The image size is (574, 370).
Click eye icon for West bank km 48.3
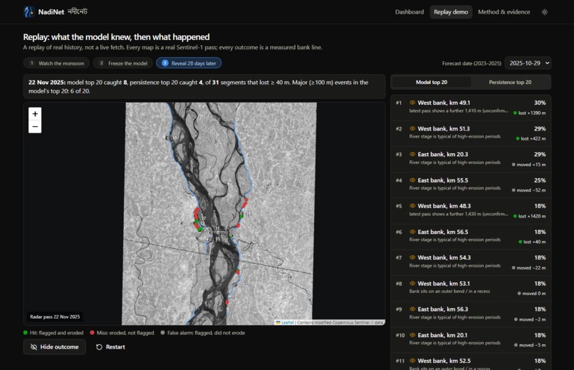(412, 206)
